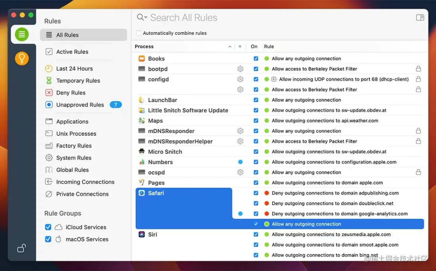
Task: Click the Rule column header
Action: 269,46
